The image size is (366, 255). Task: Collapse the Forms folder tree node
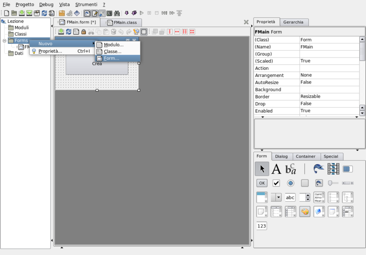point(5,41)
